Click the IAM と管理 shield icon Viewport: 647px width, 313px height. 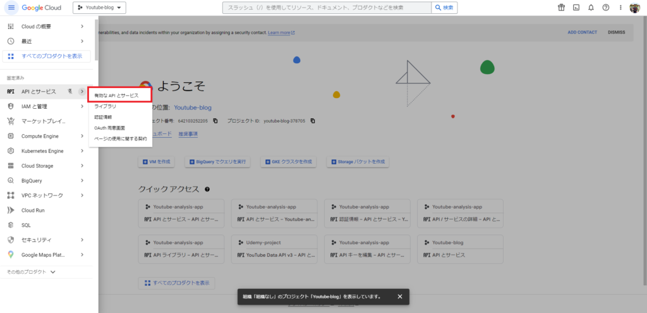click(11, 106)
